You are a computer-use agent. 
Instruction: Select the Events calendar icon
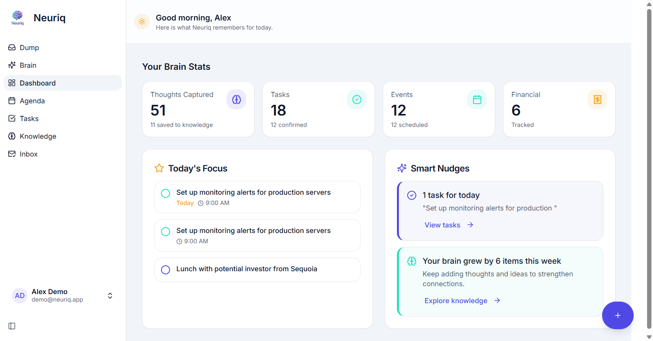coord(477,99)
